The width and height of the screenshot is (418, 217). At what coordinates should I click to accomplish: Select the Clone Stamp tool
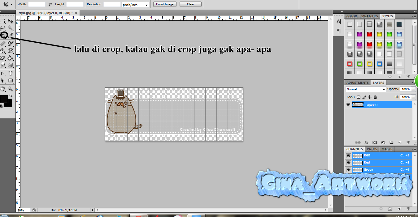[4, 50]
